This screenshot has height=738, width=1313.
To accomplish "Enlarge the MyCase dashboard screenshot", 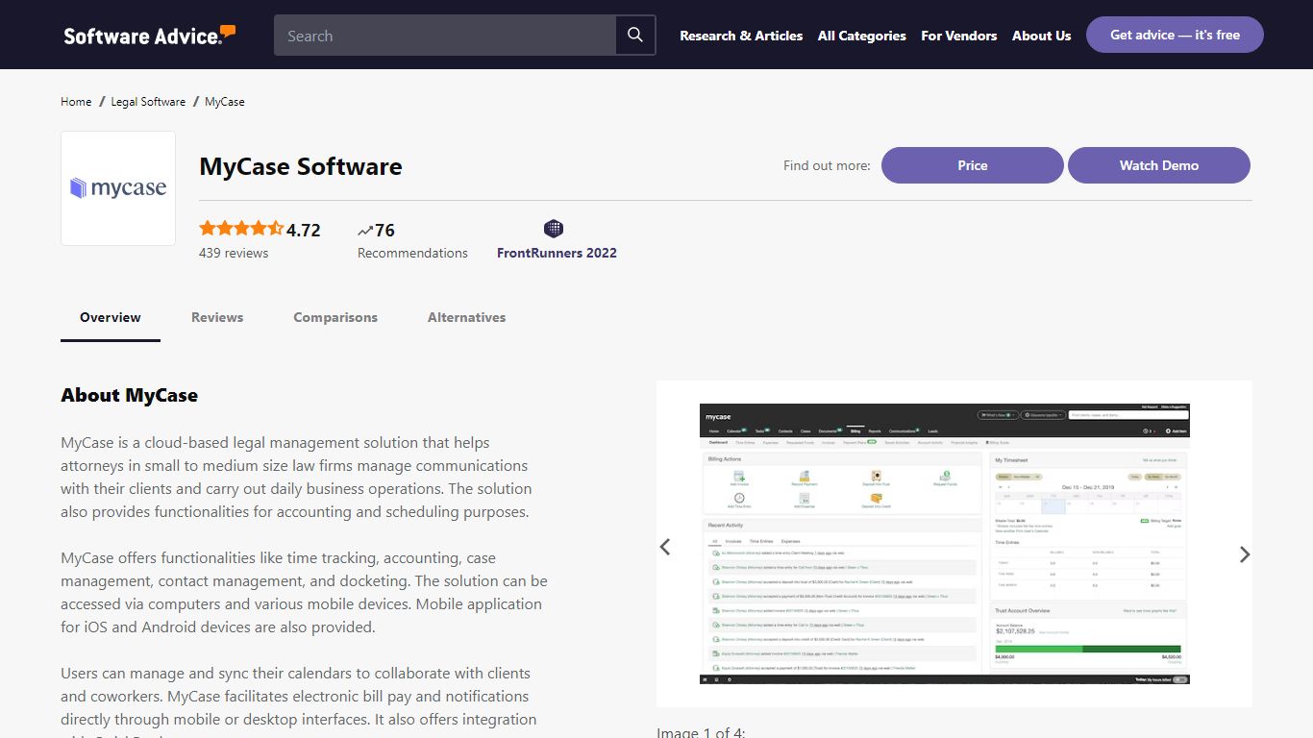I will pos(945,544).
